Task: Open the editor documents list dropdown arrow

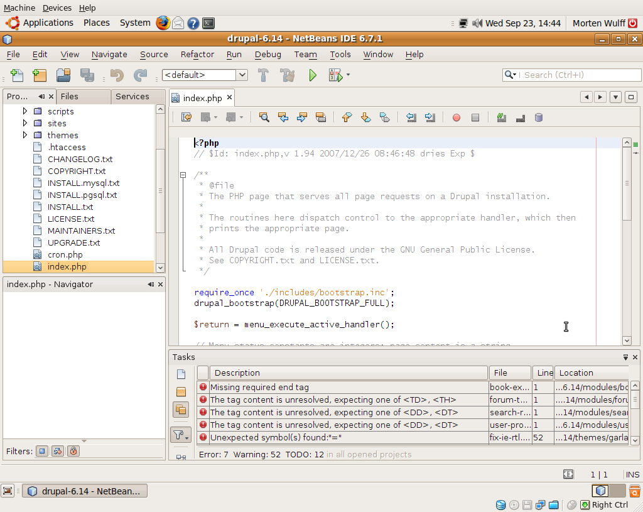Action: (615, 97)
